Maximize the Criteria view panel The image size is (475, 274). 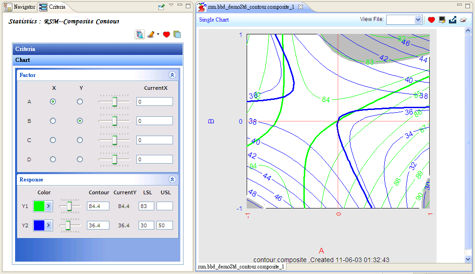(x=188, y=6)
